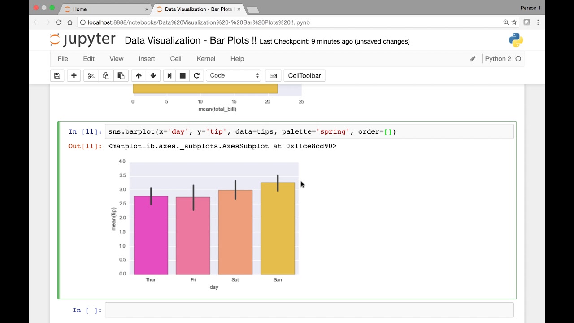
Task: Open the Kernel menu
Action: tap(206, 59)
